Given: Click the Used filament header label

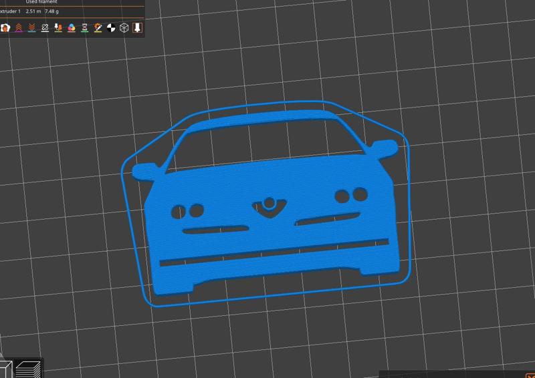Looking at the screenshot, I should pyautogui.click(x=41, y=2).
